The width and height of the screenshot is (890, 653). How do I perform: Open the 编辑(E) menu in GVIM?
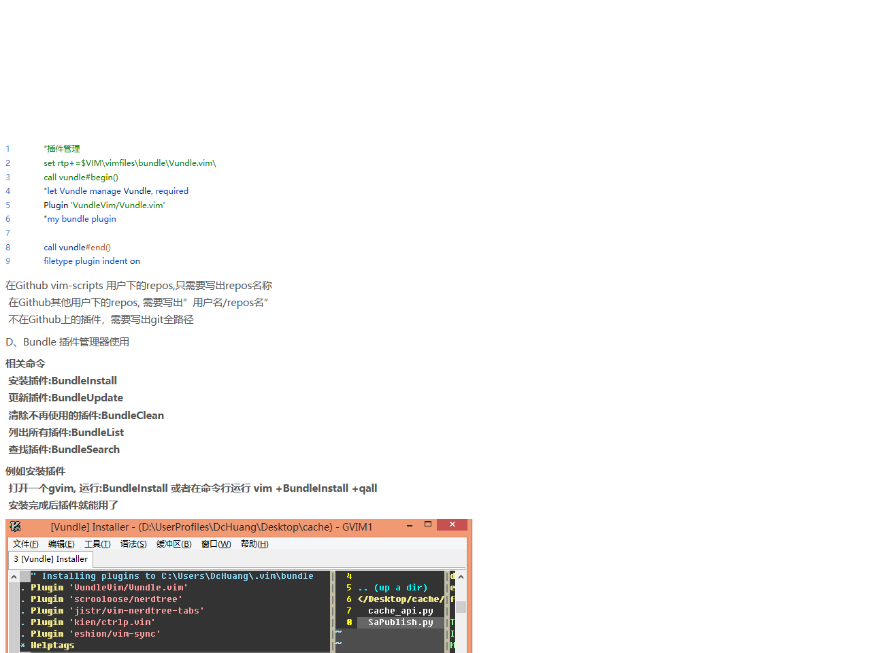pos(61,544)
